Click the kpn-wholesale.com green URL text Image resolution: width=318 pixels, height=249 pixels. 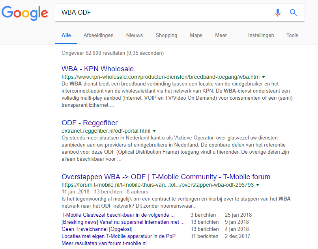161,77
